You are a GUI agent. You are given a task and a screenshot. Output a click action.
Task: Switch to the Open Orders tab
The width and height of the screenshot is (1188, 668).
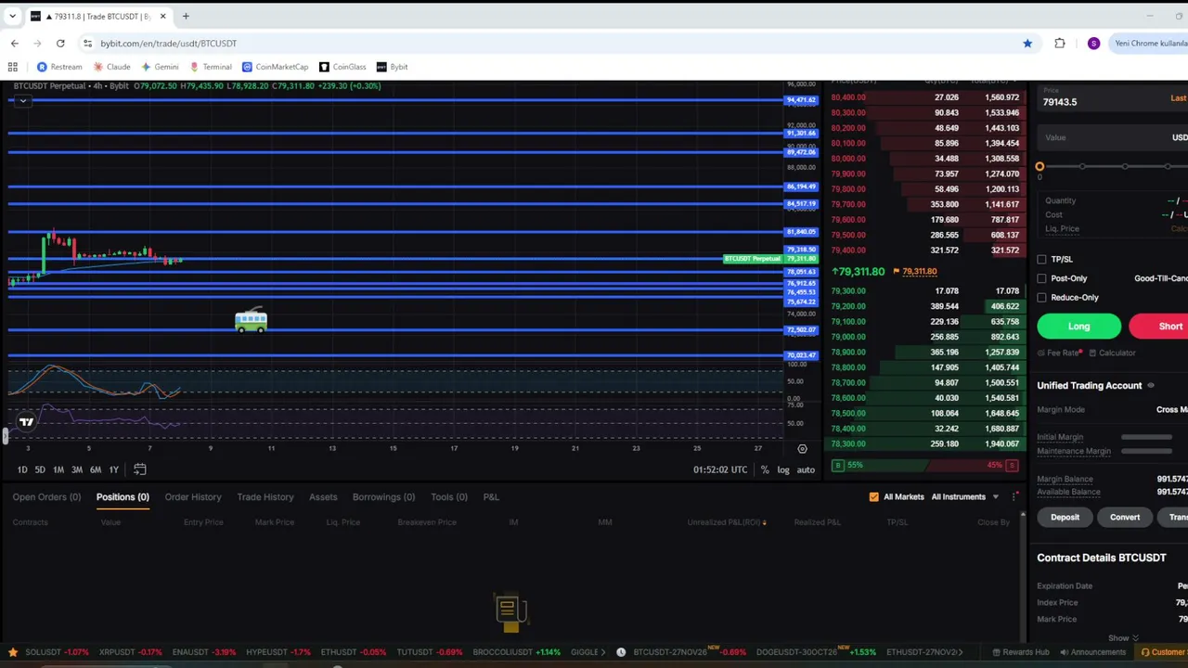[x=46, y=496]
